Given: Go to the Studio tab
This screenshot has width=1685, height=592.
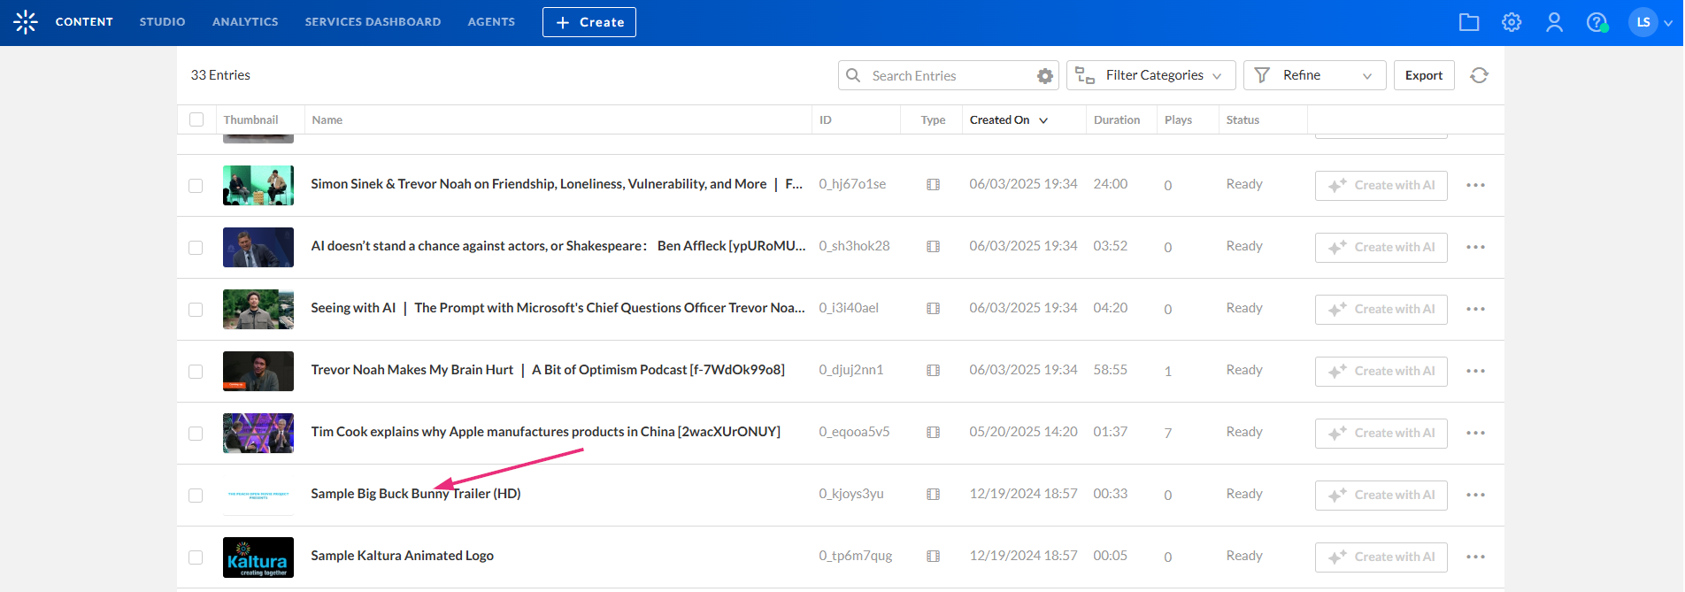Looking at the screenshot, I should (x=162, y=22).
